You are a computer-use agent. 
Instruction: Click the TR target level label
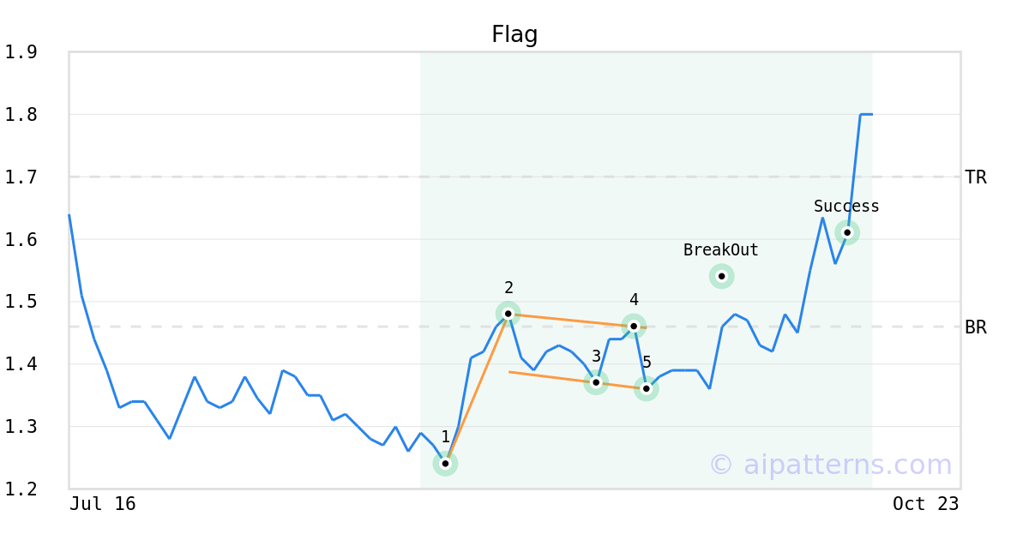[x=976, y=177]
